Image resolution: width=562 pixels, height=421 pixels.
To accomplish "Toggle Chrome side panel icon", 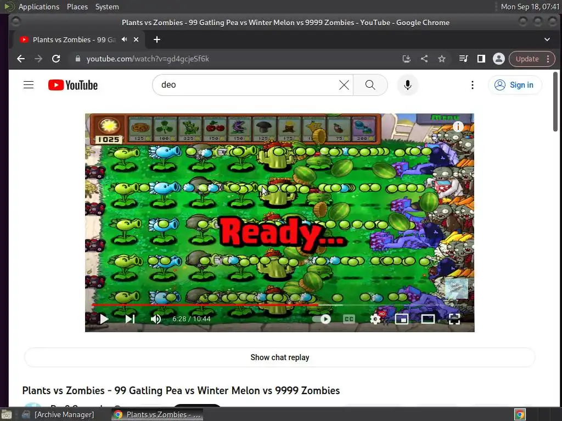I will pos(481,59).
